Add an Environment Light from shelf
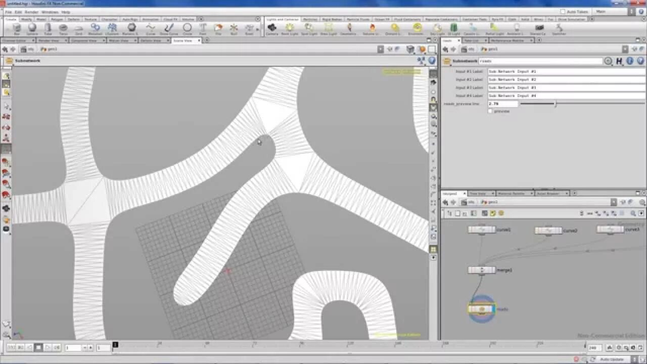647x364 pixels. pos(417,29)
